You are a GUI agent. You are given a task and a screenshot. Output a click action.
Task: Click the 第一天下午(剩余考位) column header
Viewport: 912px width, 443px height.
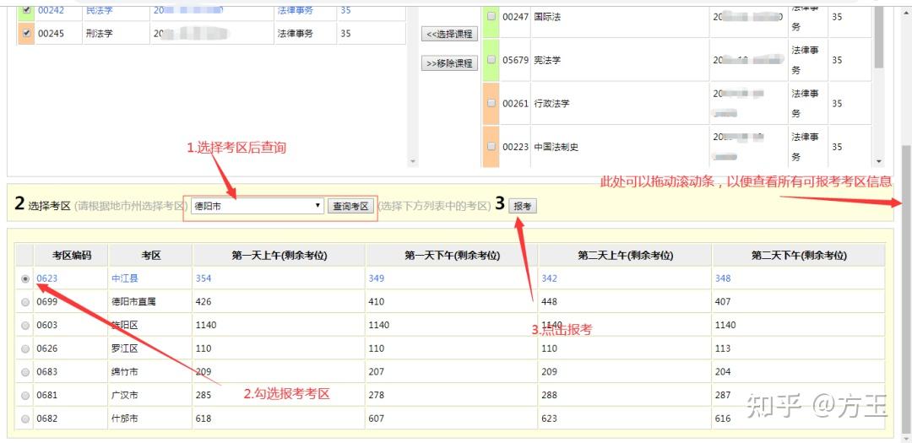coord(451,255)
